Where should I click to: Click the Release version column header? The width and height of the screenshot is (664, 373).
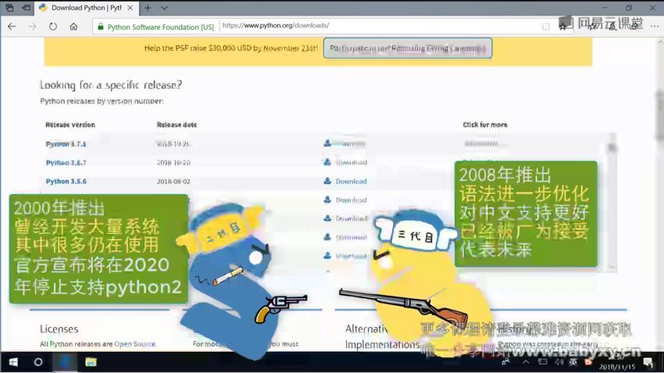coord(70,125)
